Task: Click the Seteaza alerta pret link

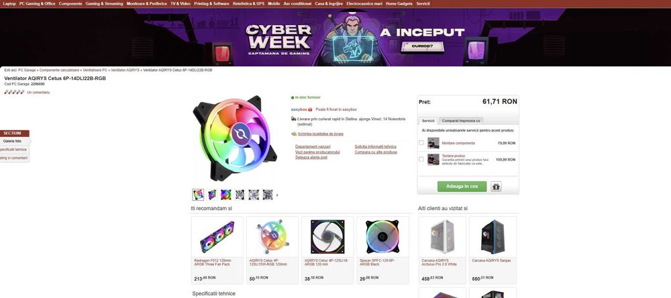Action: coord(311,158)
